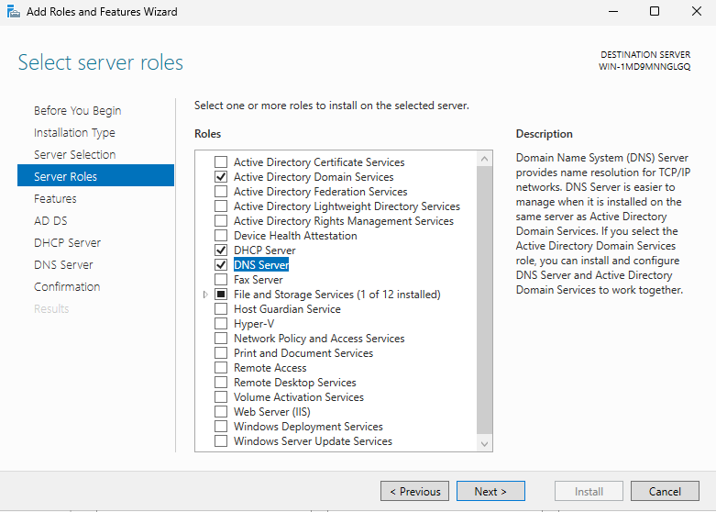Go to Before You Begin step
The height and width of the screenshot is (512, 716).
(77, 111)
